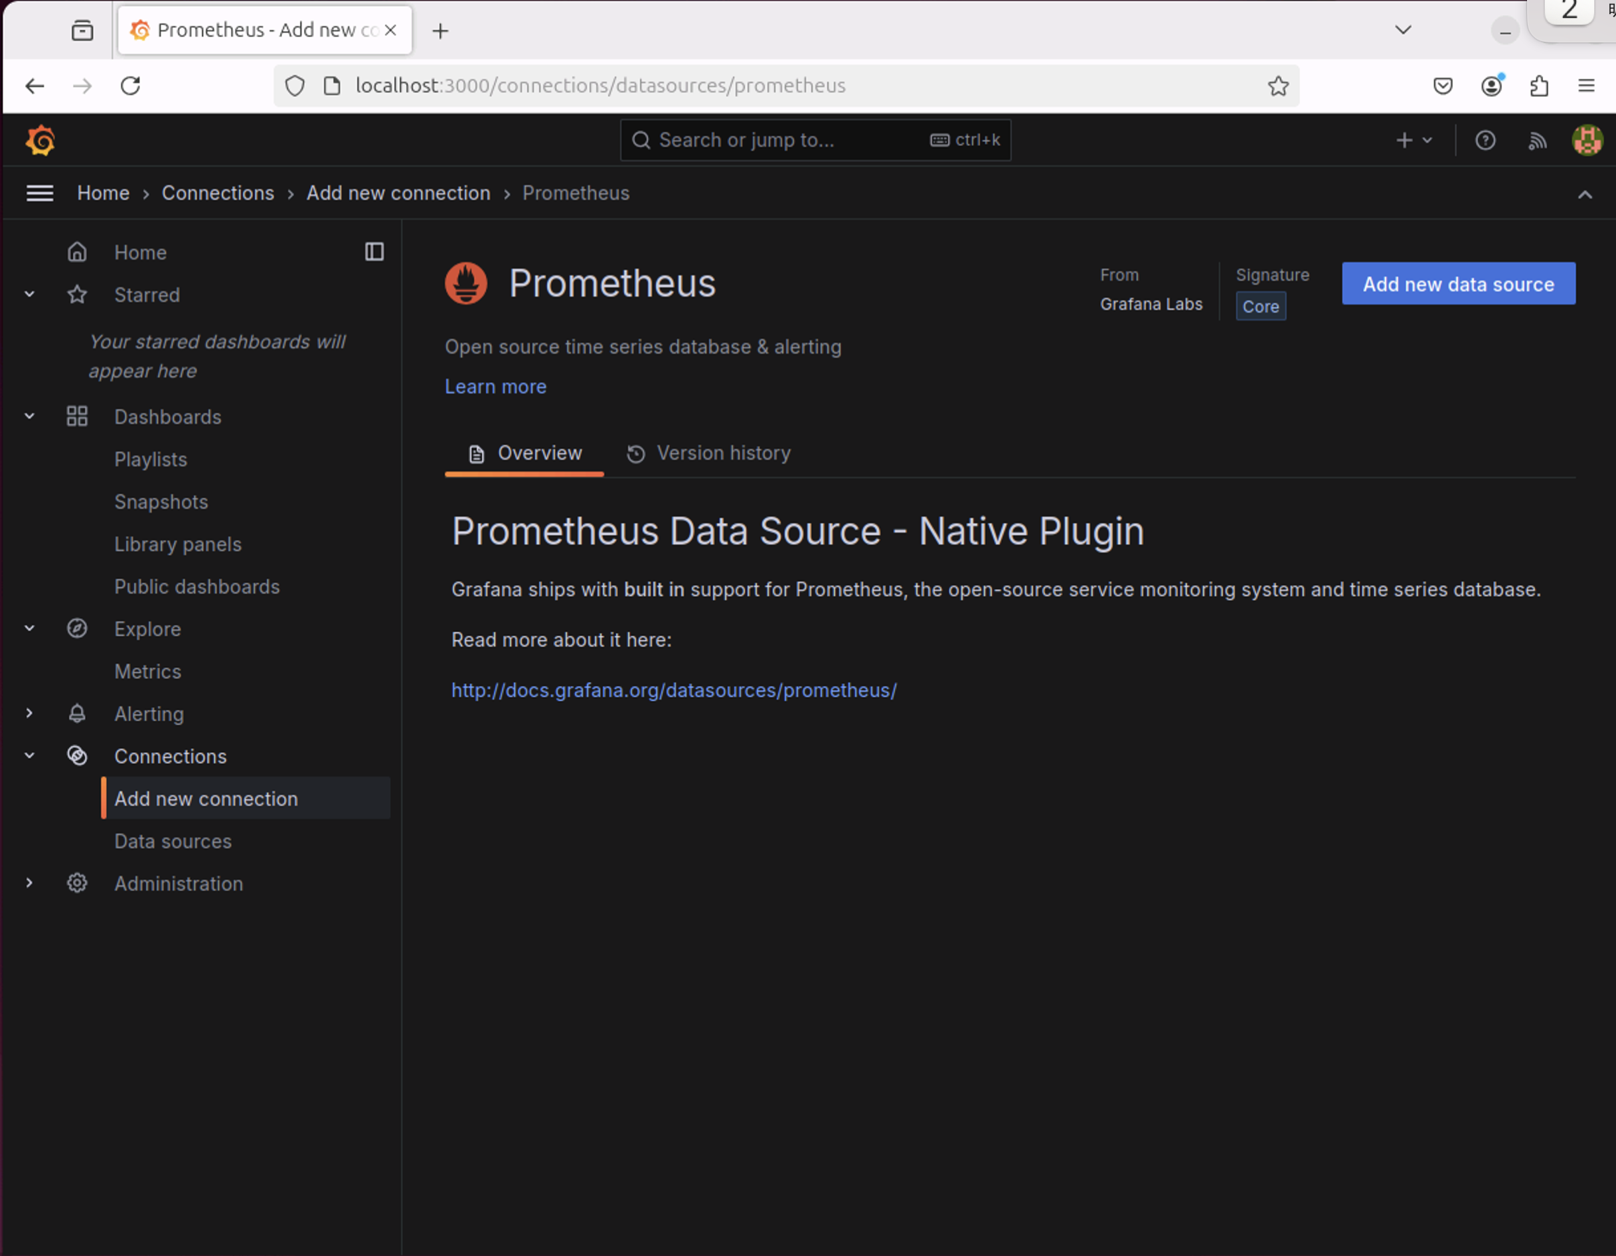The image size is (1616, 1256).
Task: Expand the Administration section
Action: [30, 882]
